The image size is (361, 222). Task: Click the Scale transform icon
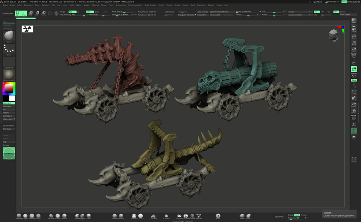point(37,14)
